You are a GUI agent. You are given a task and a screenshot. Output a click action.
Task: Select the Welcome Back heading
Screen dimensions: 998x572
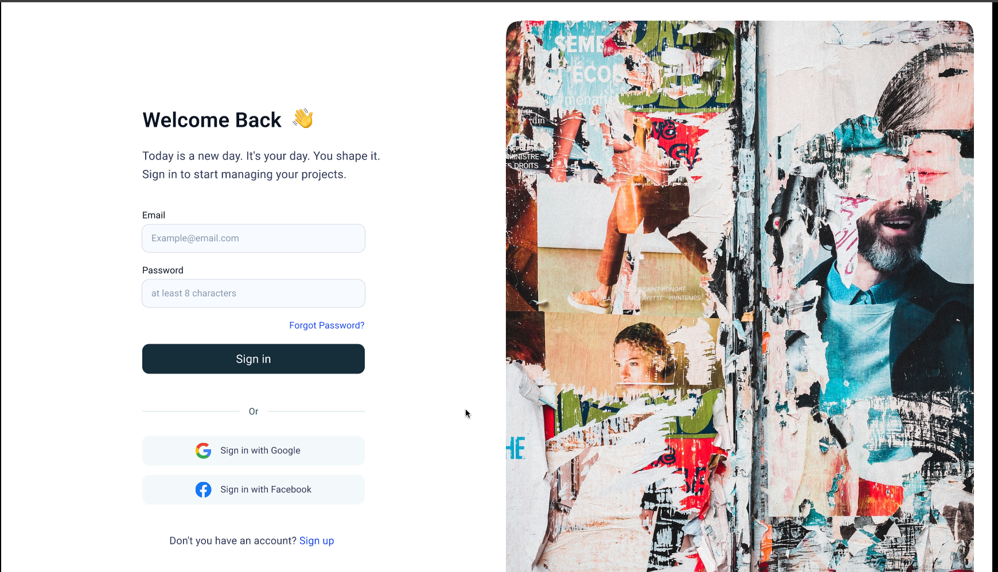[212, 120]
